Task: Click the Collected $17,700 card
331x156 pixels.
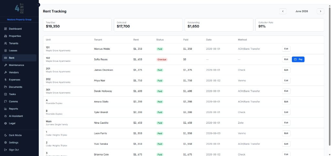Action: 148,25
